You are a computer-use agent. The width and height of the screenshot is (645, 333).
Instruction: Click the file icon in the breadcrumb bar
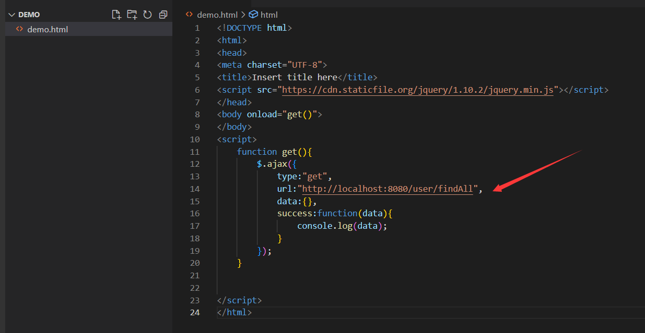pyautogui.click(x=190, y=15)
